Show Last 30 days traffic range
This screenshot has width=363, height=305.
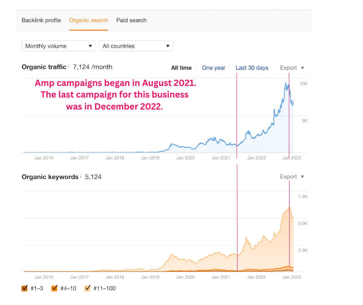point(252,68)
